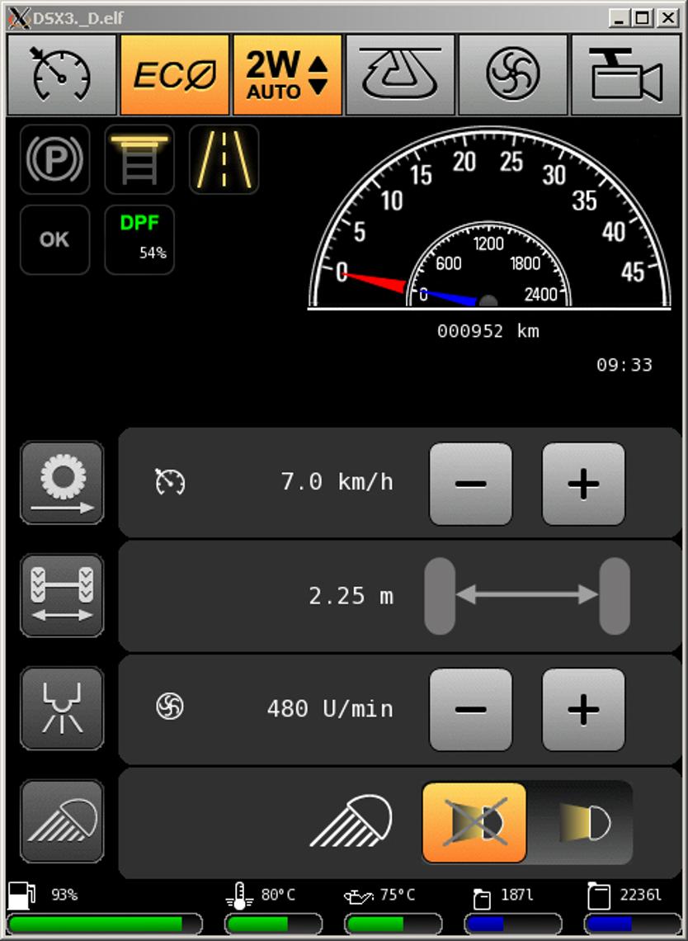688x941 pixels.
Task: Open the headland turn management icon
Action: pos(400,74)
